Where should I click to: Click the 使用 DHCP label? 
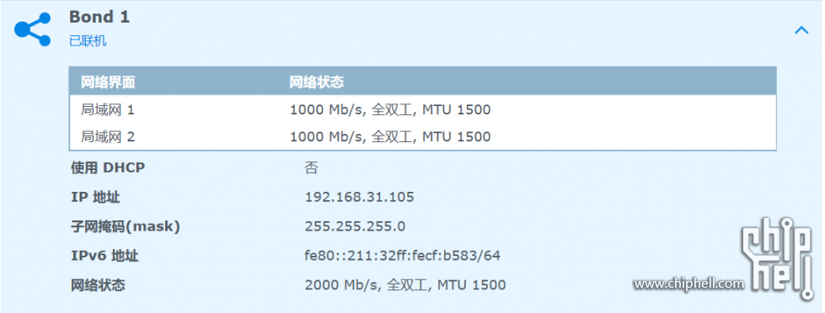[x=108, y=167]
